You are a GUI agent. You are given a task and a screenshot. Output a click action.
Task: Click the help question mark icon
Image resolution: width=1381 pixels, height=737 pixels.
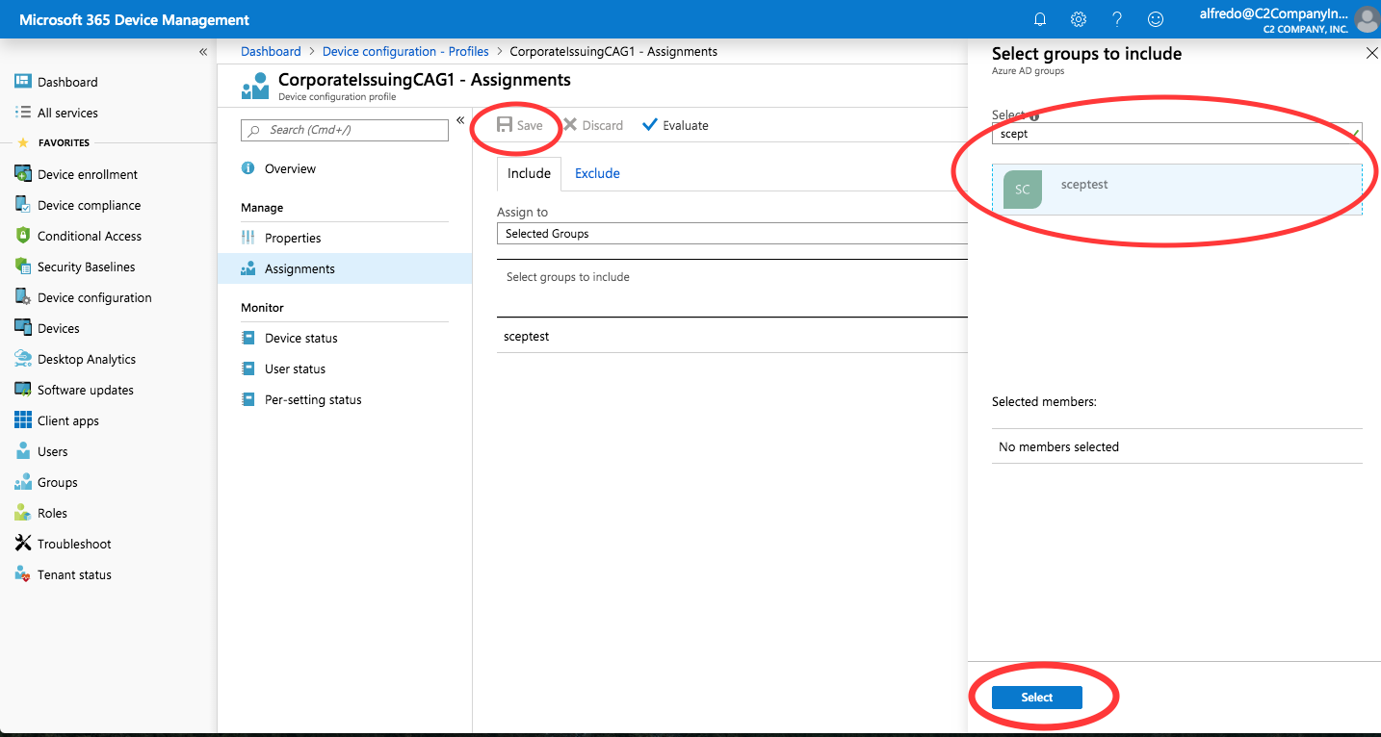coord(1117,19)
